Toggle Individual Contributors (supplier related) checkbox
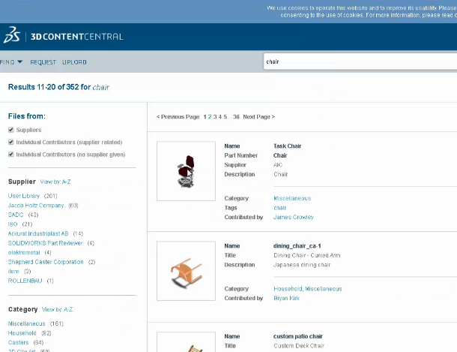 [11, 142]
